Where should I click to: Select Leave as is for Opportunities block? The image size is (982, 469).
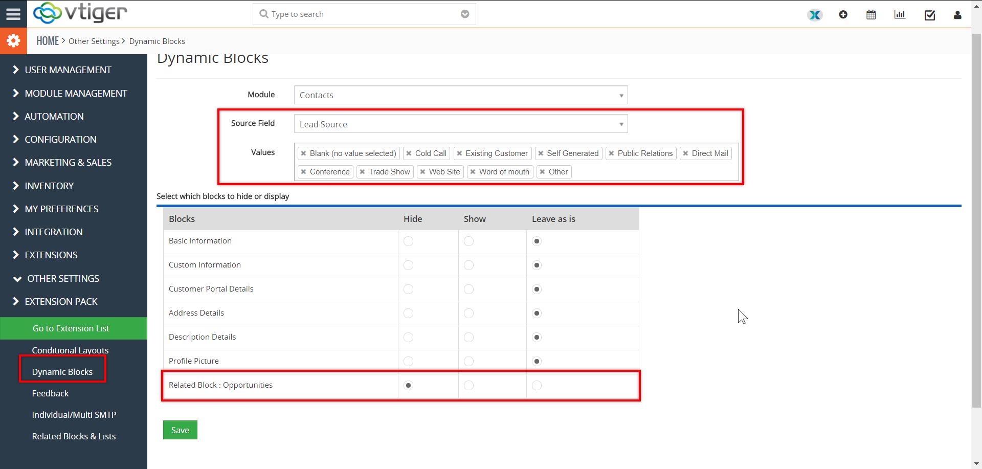pyautogui.click(x=537, y=385)
